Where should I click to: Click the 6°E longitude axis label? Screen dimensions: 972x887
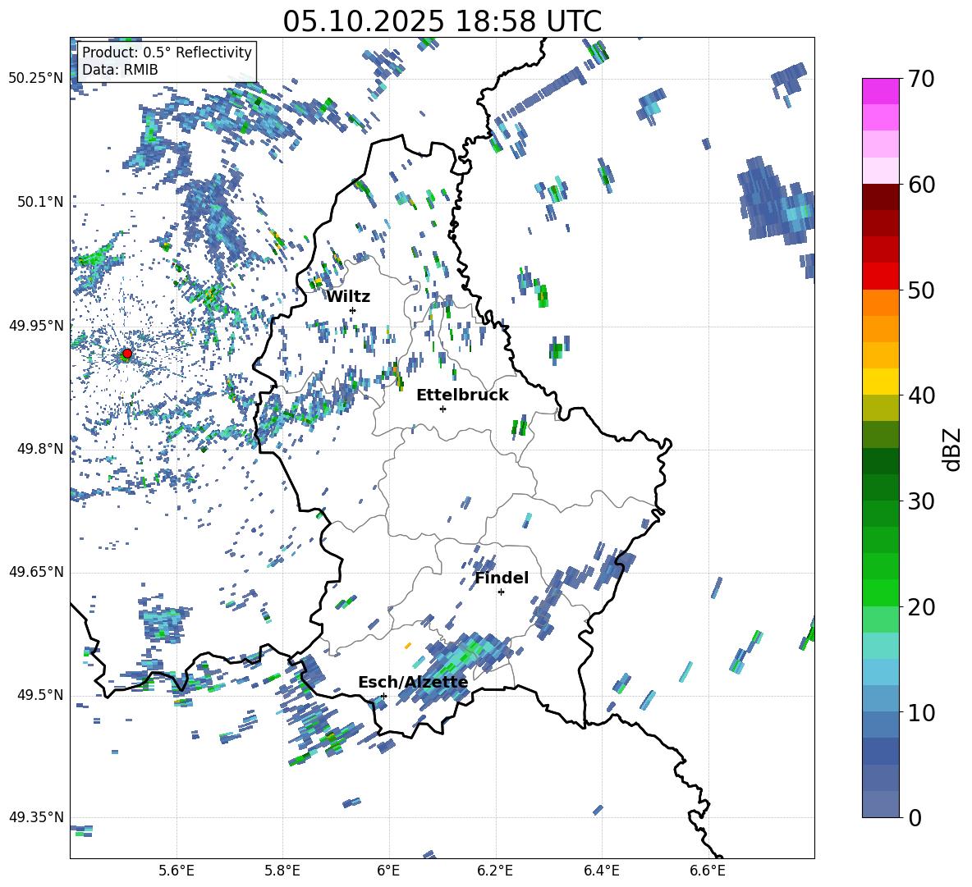[388, 871]
